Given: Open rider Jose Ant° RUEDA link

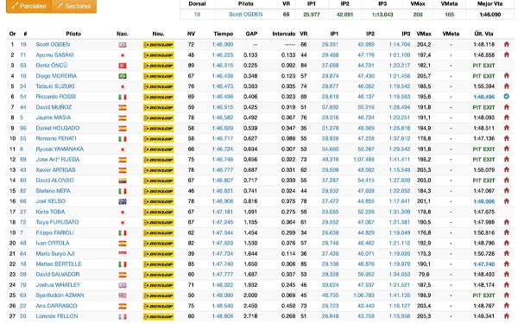Looking at the screenshot, I should click(x=58, y=159).
